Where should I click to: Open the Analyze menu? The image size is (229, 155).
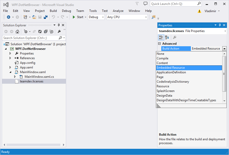(x=118, y=11)
